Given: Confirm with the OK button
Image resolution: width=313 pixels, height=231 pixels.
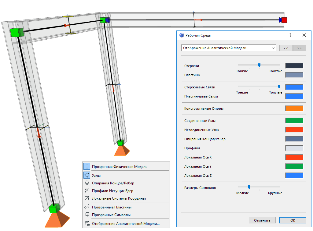Looking at the screenshot, I should click(293, 220).
